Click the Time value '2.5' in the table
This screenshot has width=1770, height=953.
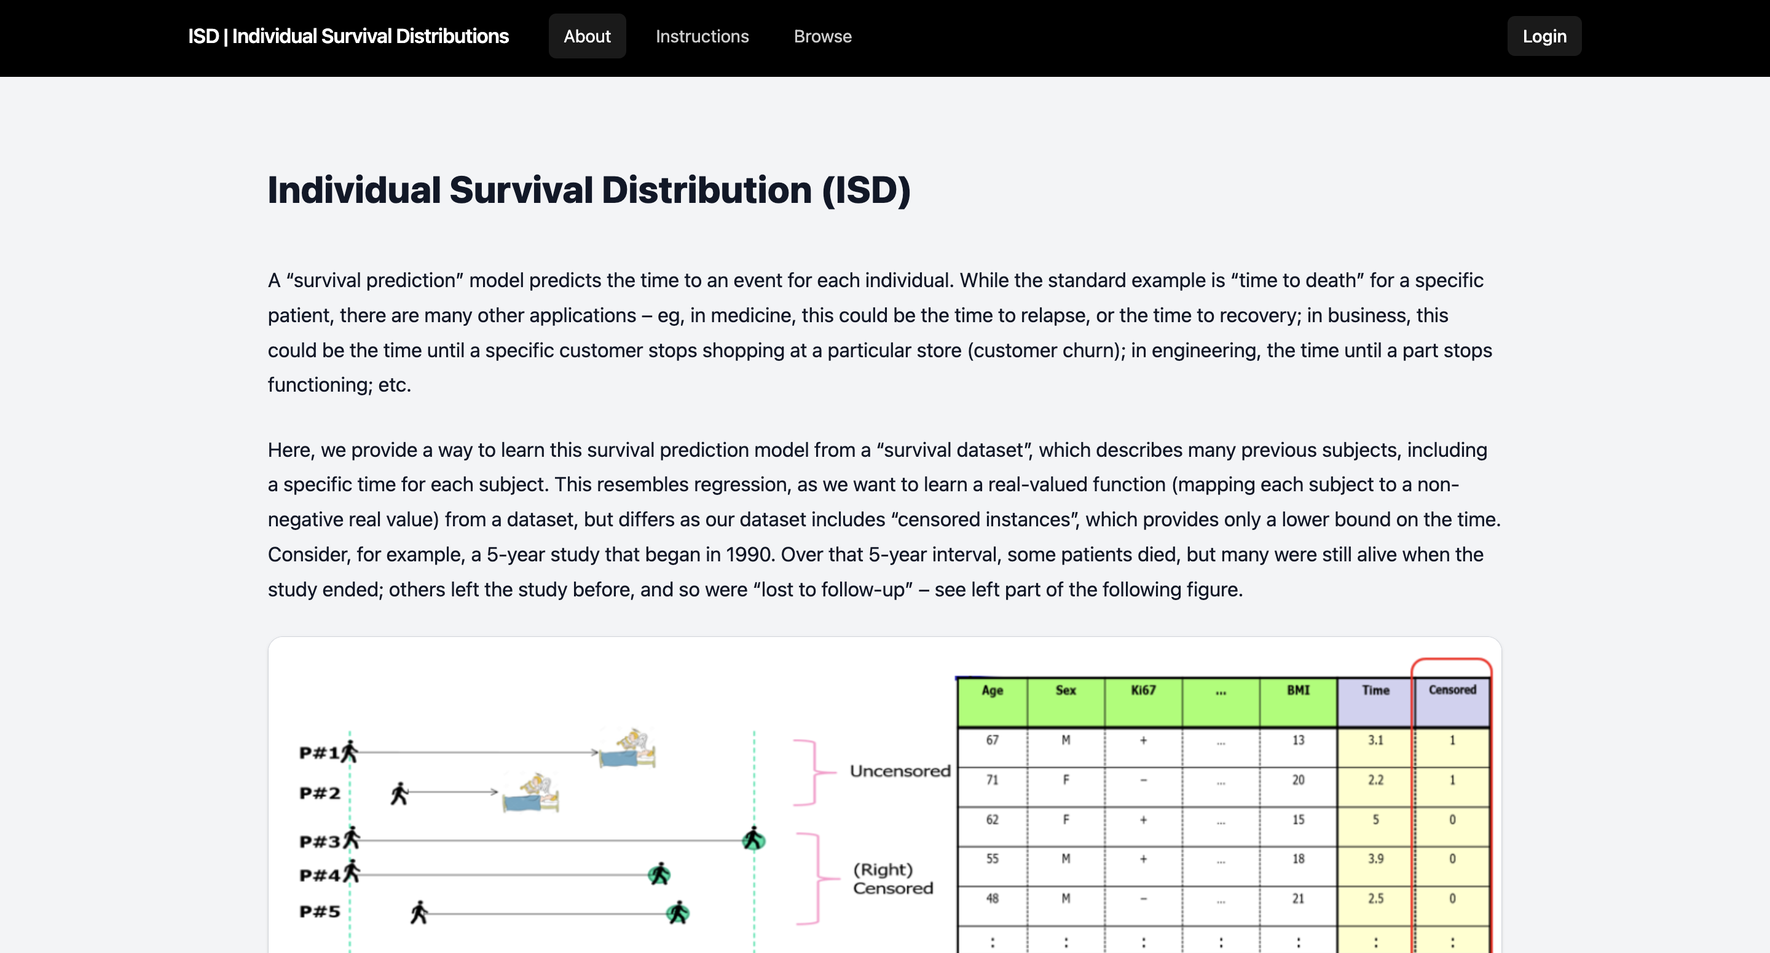click(1375, 898)
